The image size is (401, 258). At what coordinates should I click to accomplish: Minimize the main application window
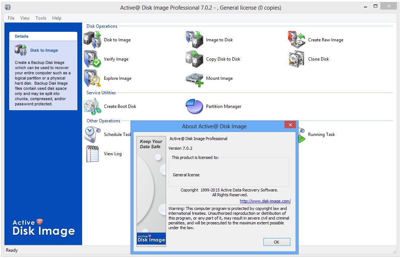tap(366, 6)
